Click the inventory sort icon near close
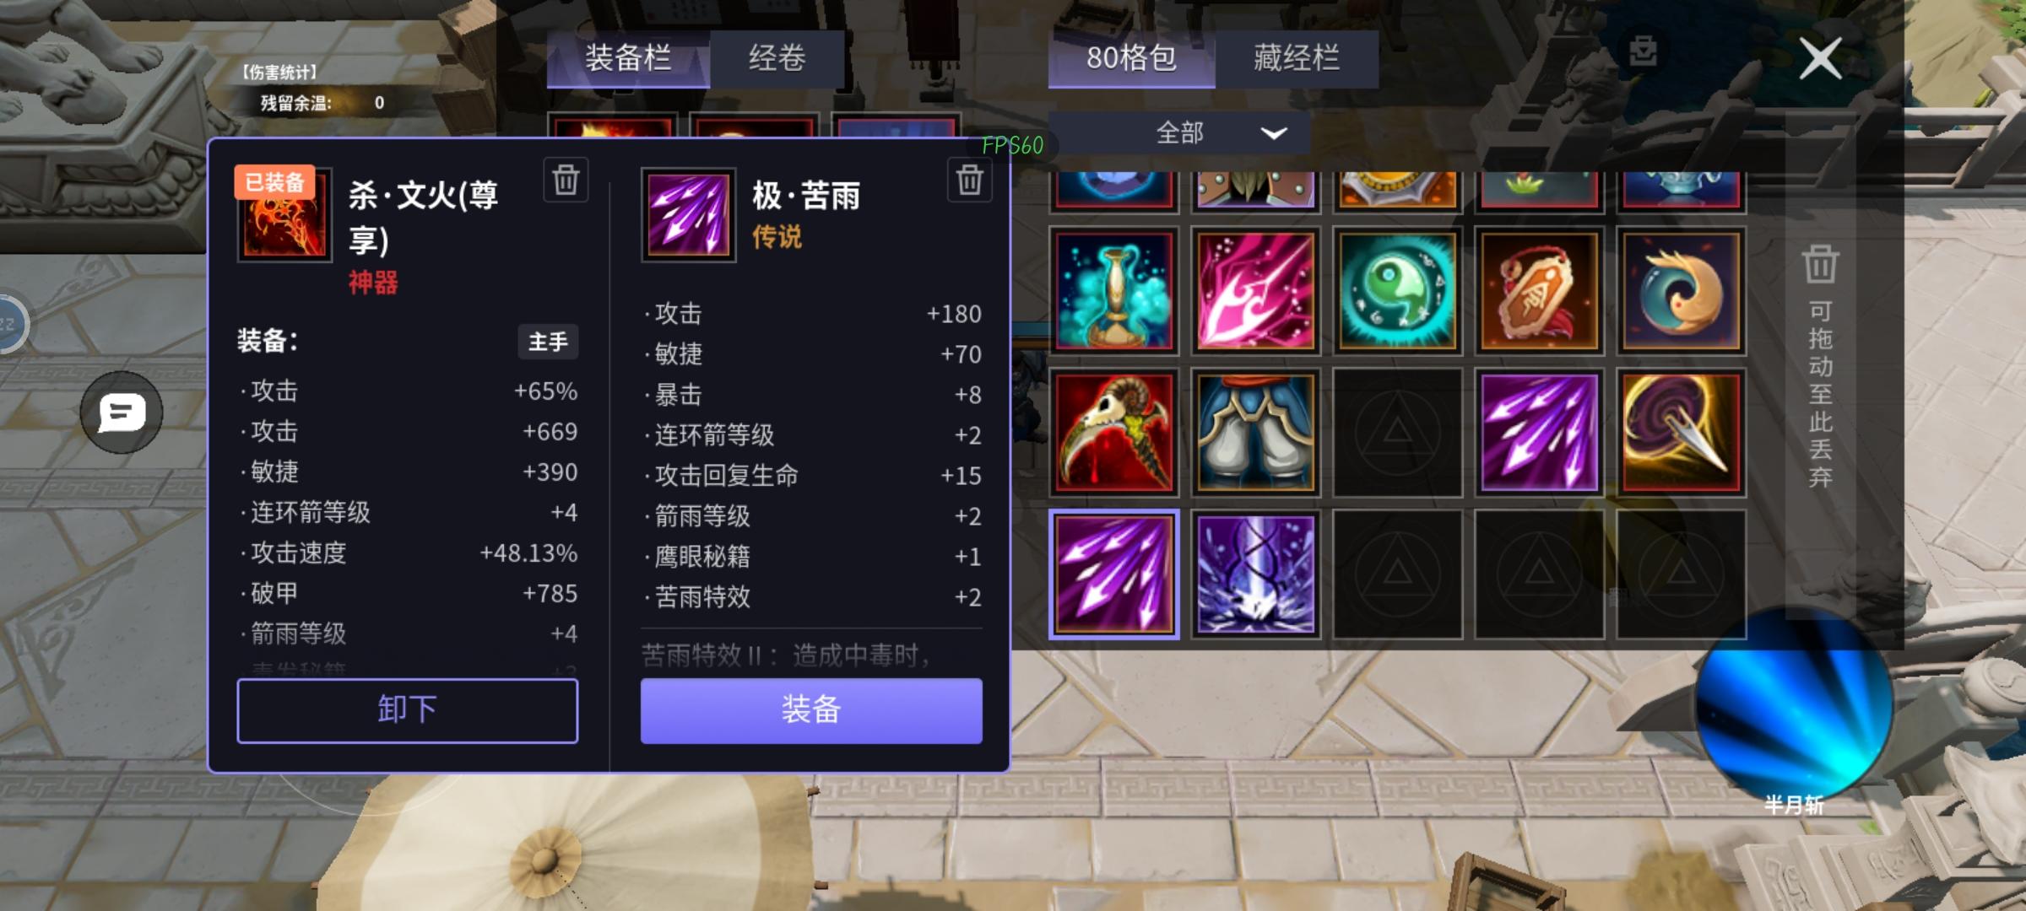 pos(1643,51)
